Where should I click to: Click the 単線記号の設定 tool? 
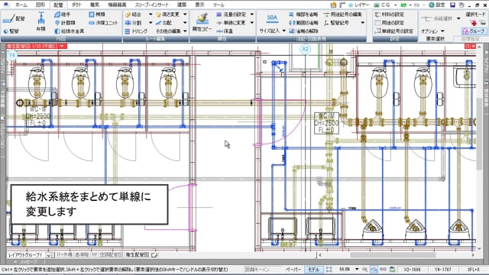click(x=394, y=31)
